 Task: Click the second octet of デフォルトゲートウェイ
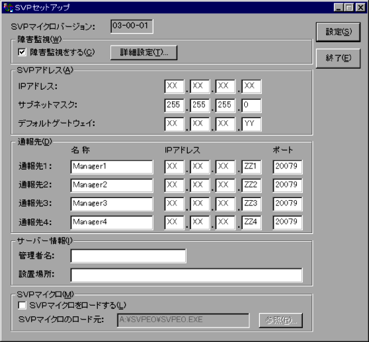[200, 124]
